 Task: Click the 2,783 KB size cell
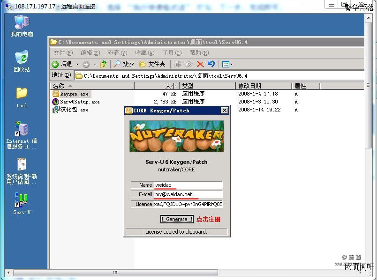coord(165,102)
